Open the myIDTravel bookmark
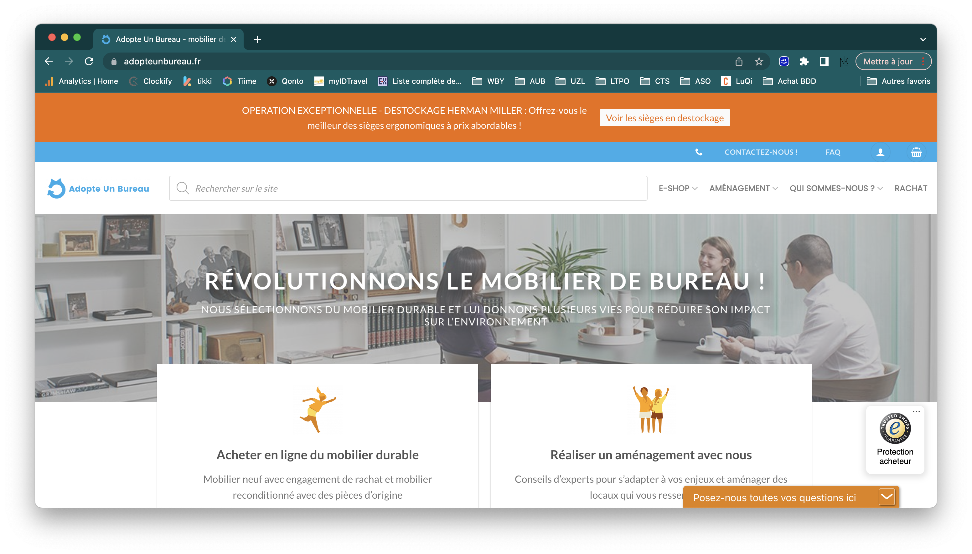The image size is (972, 554). 340,81
